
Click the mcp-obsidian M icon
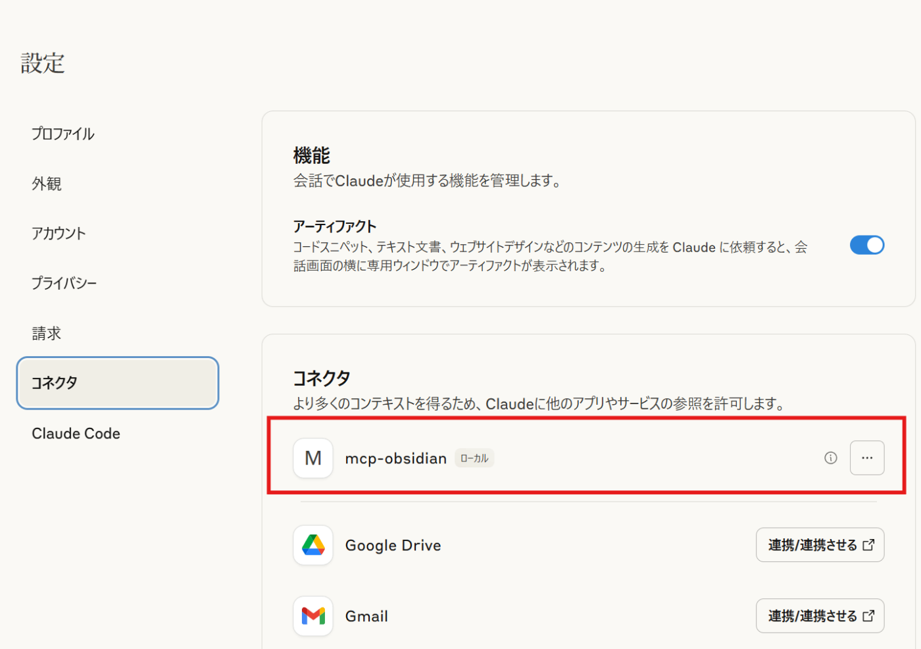pyautogui.click(x=313, y=458)
